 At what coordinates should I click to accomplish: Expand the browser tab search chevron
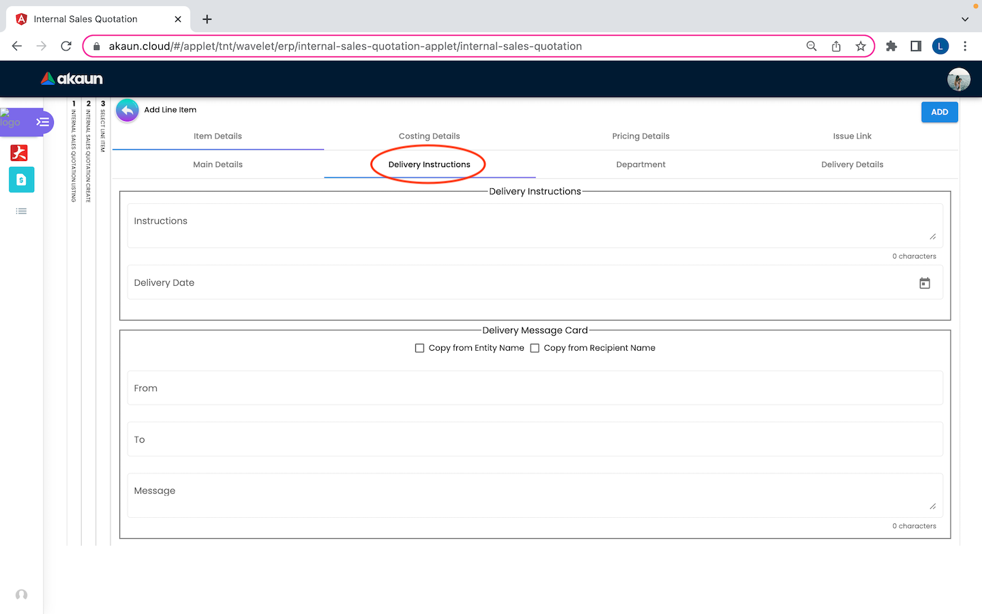[x=964, y=19]
